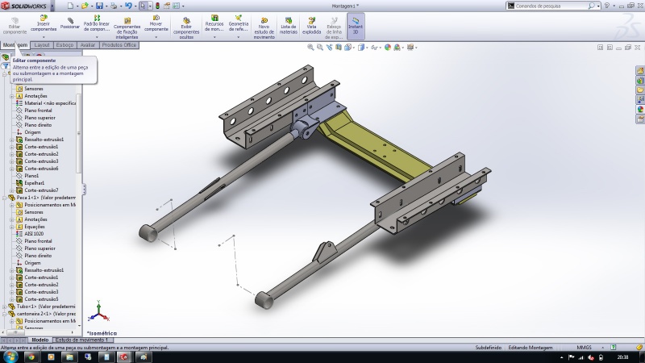Screen dimensions: 645x363
Task: Select Corte-extrusão7 feature
Action: (41, 190)
